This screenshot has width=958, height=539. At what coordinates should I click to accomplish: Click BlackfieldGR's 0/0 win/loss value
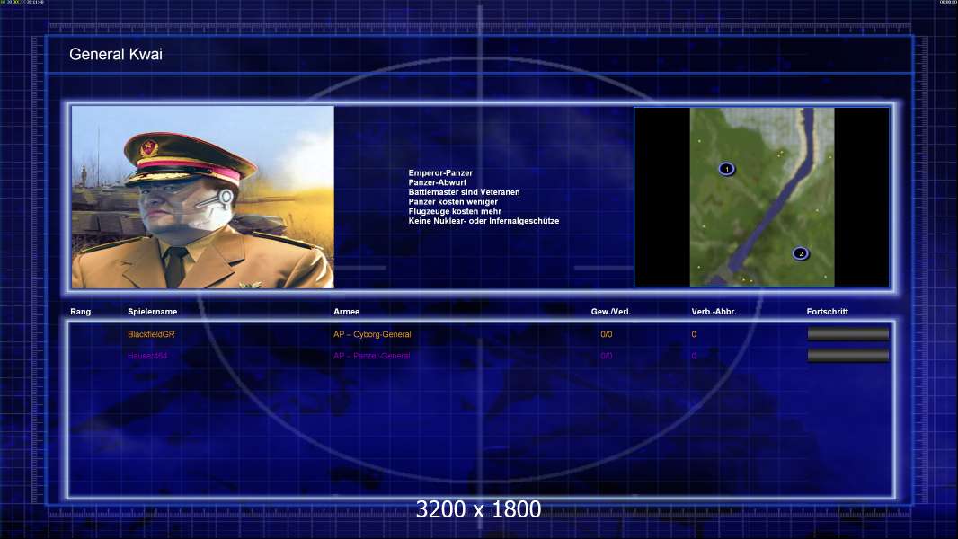(606, 334)
